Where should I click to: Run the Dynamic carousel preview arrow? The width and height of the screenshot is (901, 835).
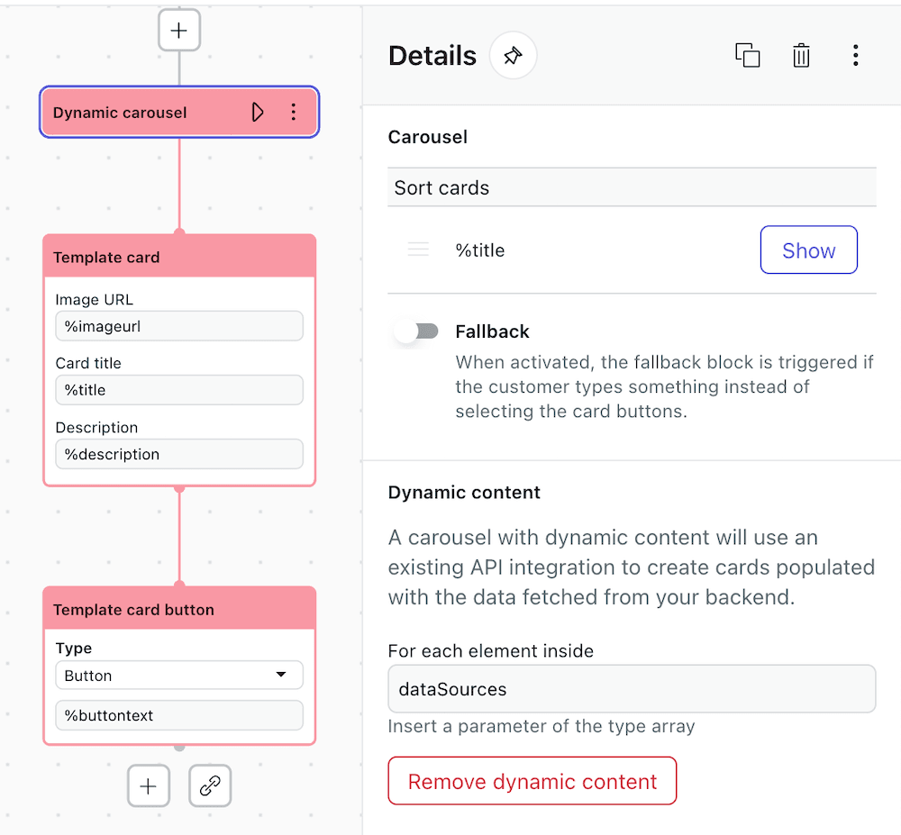[x=258, y=112]
